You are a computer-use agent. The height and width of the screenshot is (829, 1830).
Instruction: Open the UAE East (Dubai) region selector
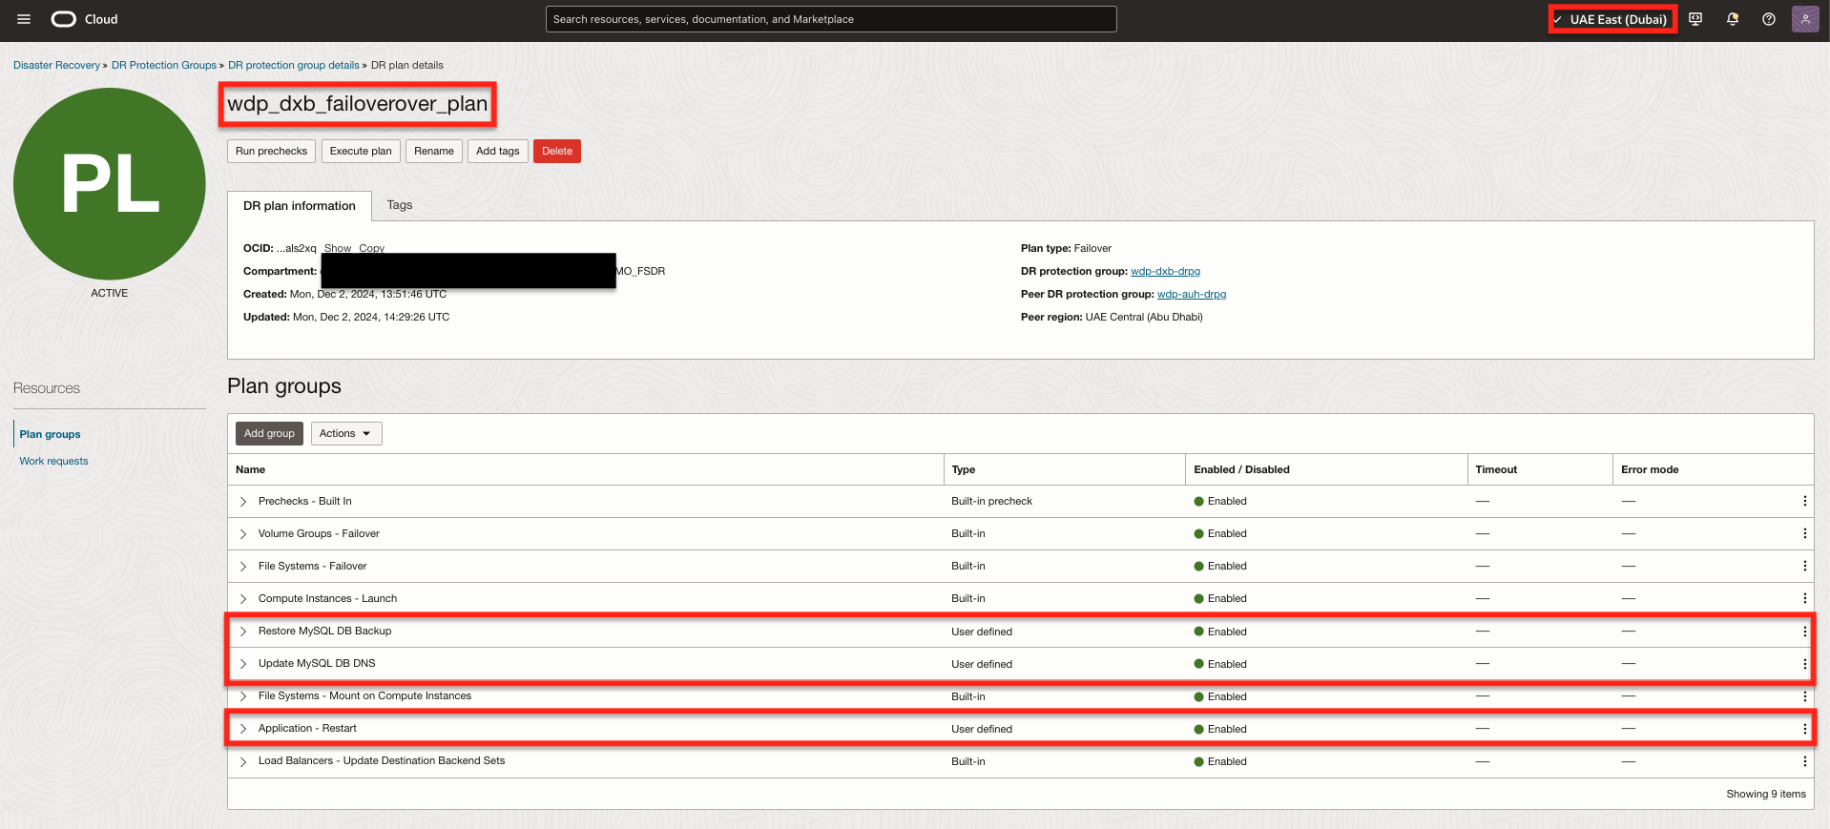coord(1612,19)
